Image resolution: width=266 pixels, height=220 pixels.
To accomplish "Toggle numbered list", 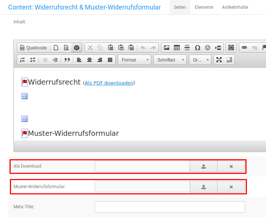I will (x=22, y=60).
